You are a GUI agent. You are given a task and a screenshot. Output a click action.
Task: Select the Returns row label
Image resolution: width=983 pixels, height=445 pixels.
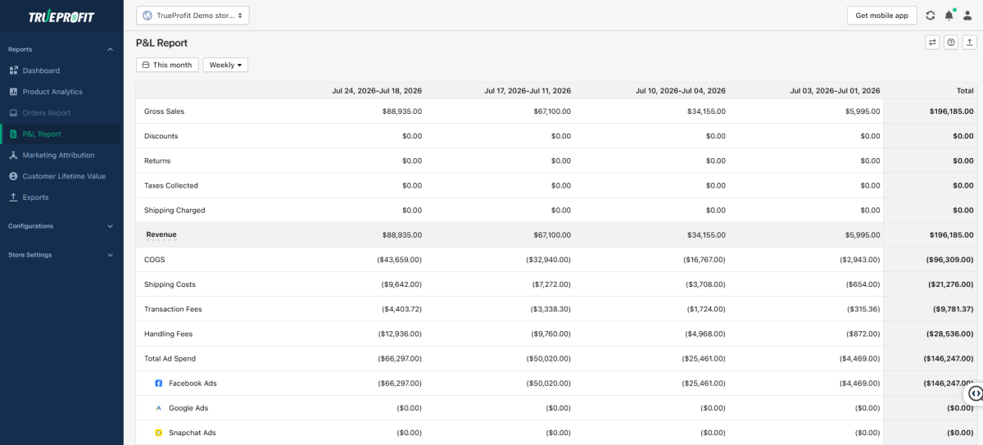(157, 161)
